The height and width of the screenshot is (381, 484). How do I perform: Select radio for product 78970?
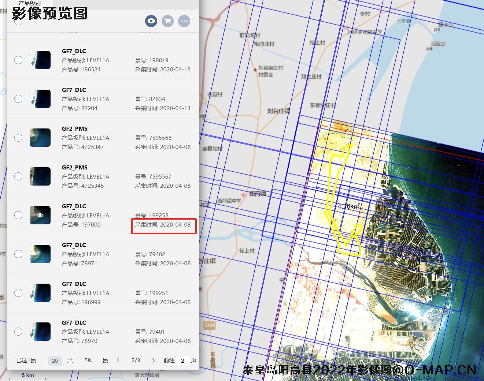[x=18, y=332]
